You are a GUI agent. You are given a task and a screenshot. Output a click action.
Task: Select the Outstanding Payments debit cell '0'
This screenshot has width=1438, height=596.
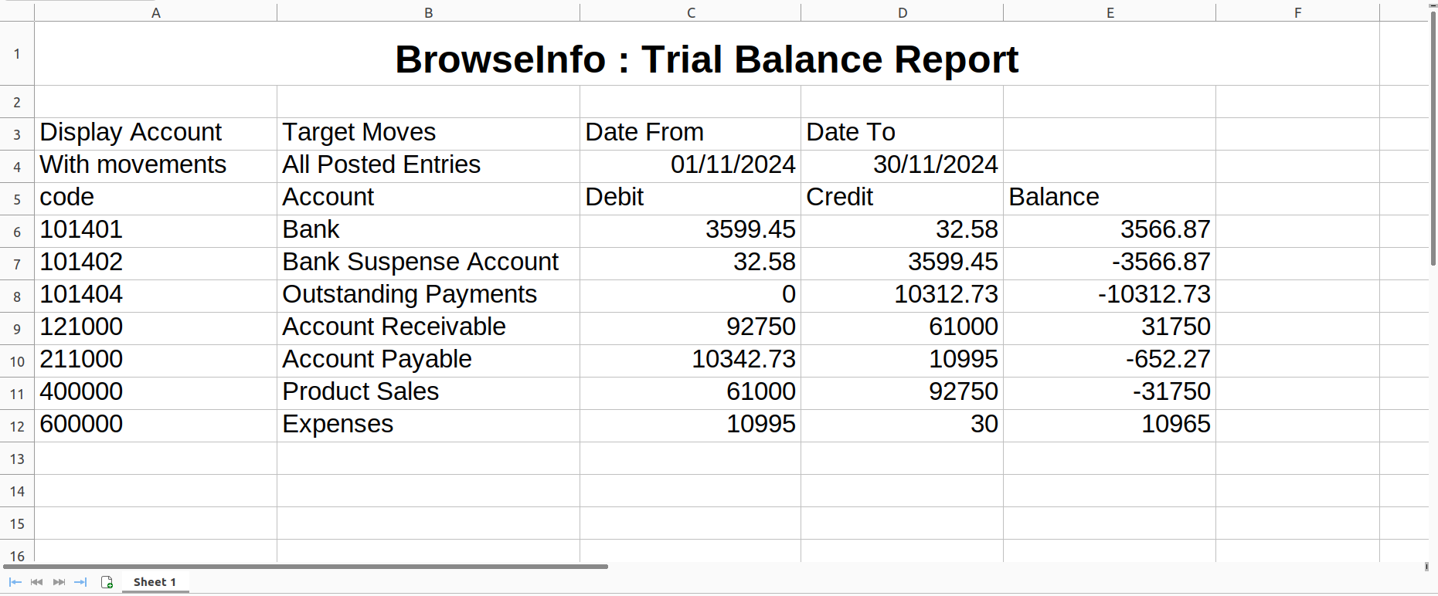691,296
